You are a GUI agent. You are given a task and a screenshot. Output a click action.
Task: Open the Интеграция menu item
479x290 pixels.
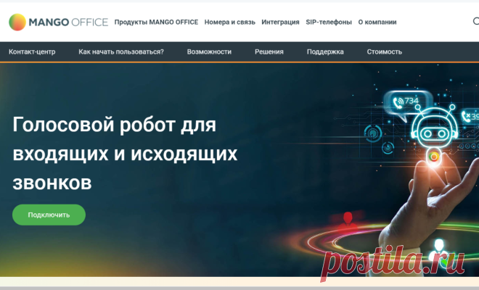pyautogui.click(x=280, y=22)
